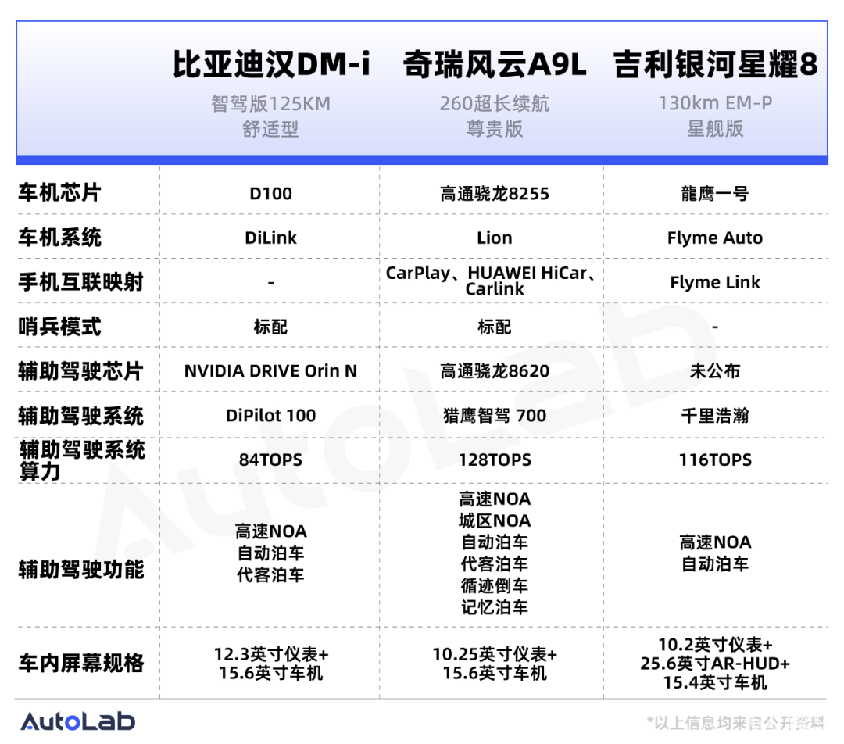
Task: Click the CarPlay、HUAWEI HiCar、Carlink cell
Action: (494, 281)
